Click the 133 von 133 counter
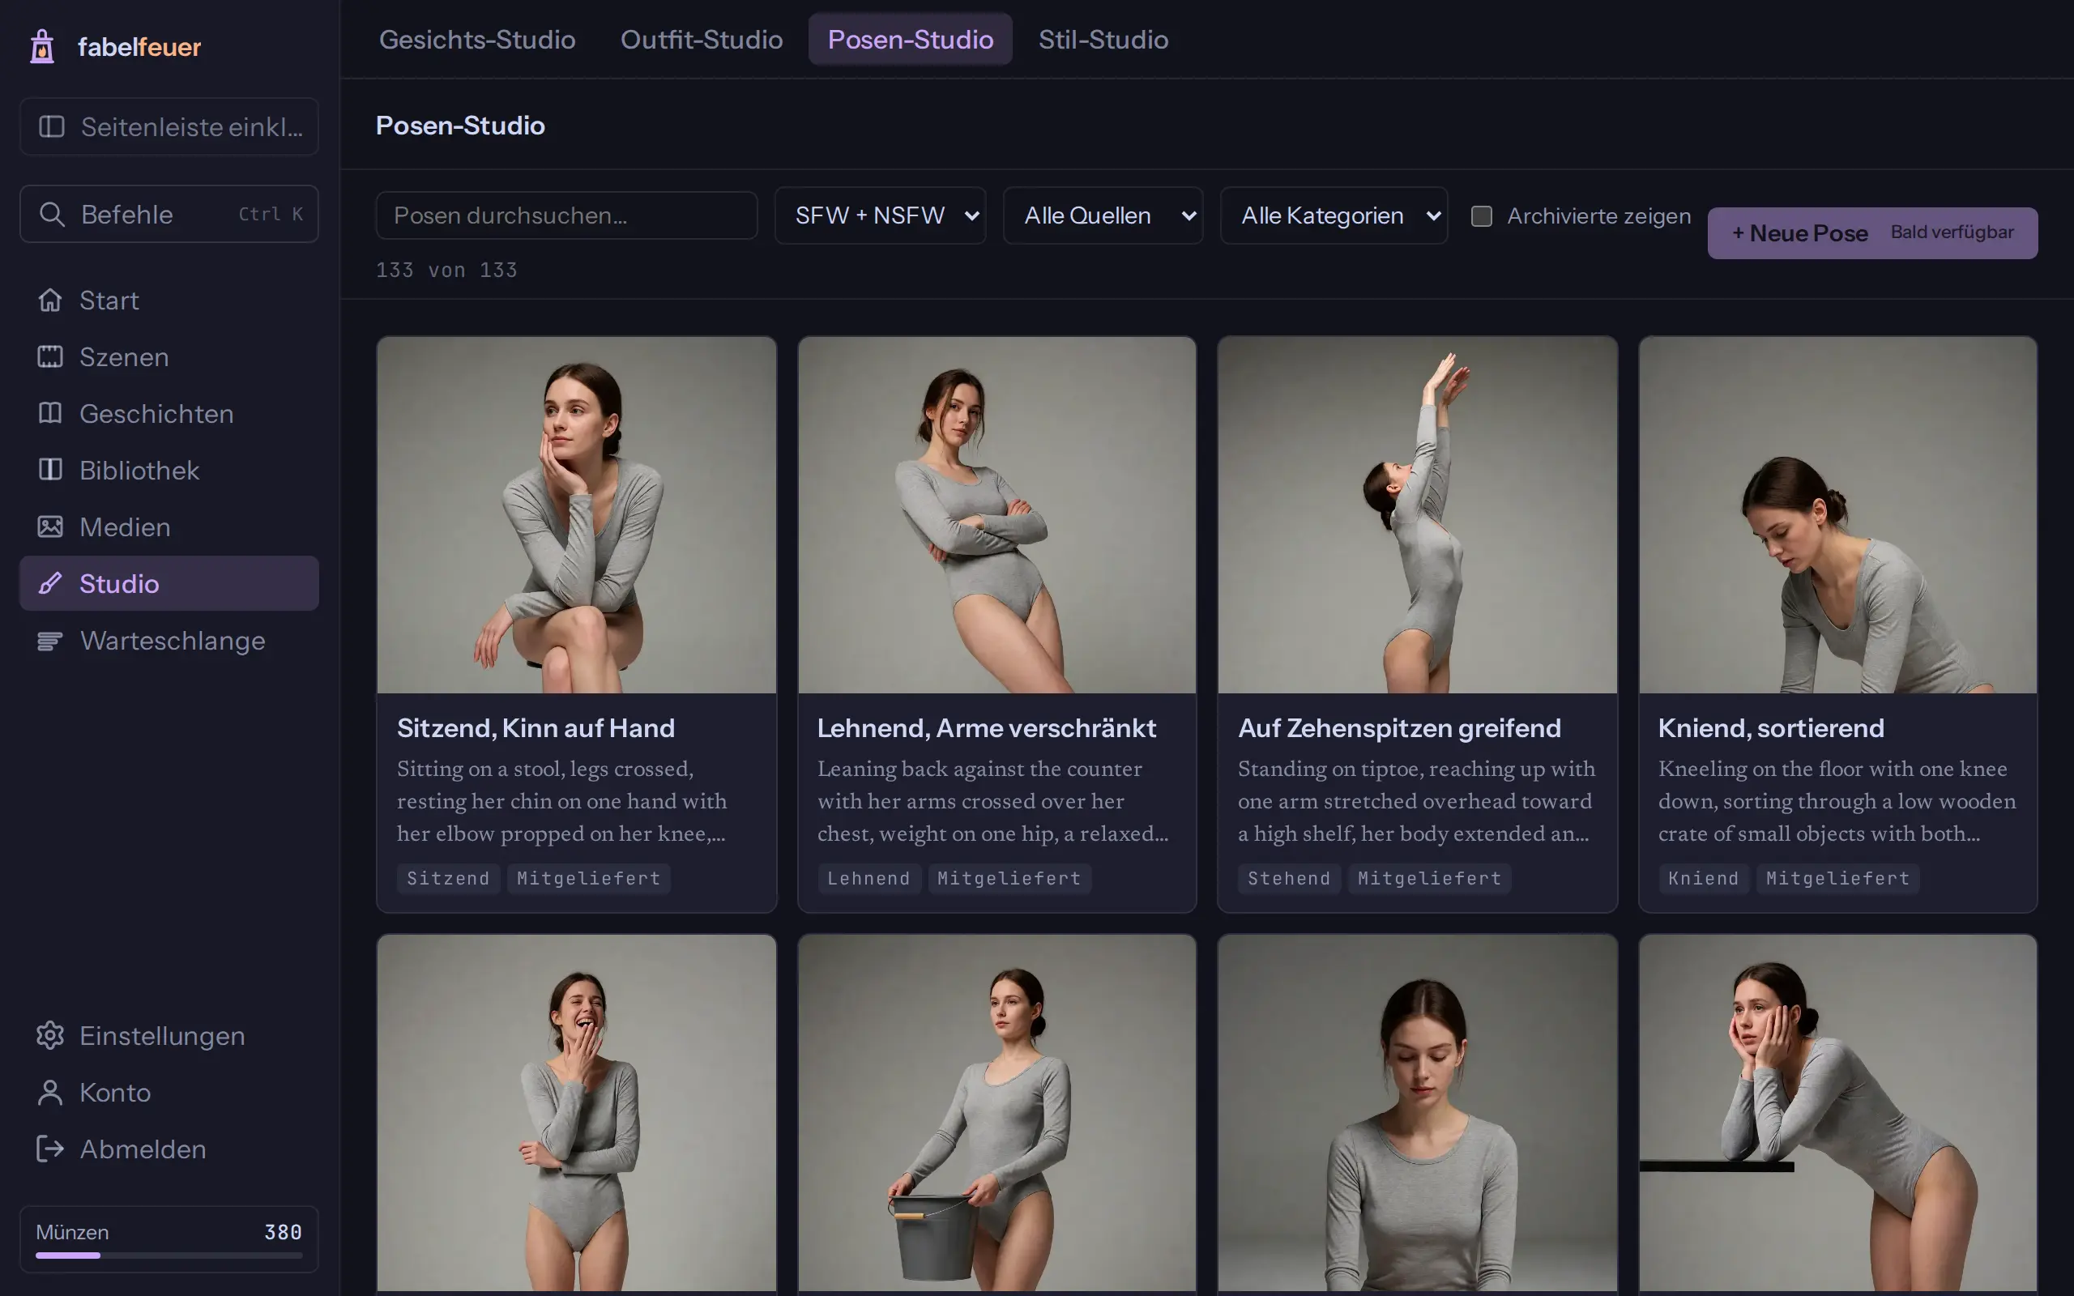 click(x=446, y=270)
